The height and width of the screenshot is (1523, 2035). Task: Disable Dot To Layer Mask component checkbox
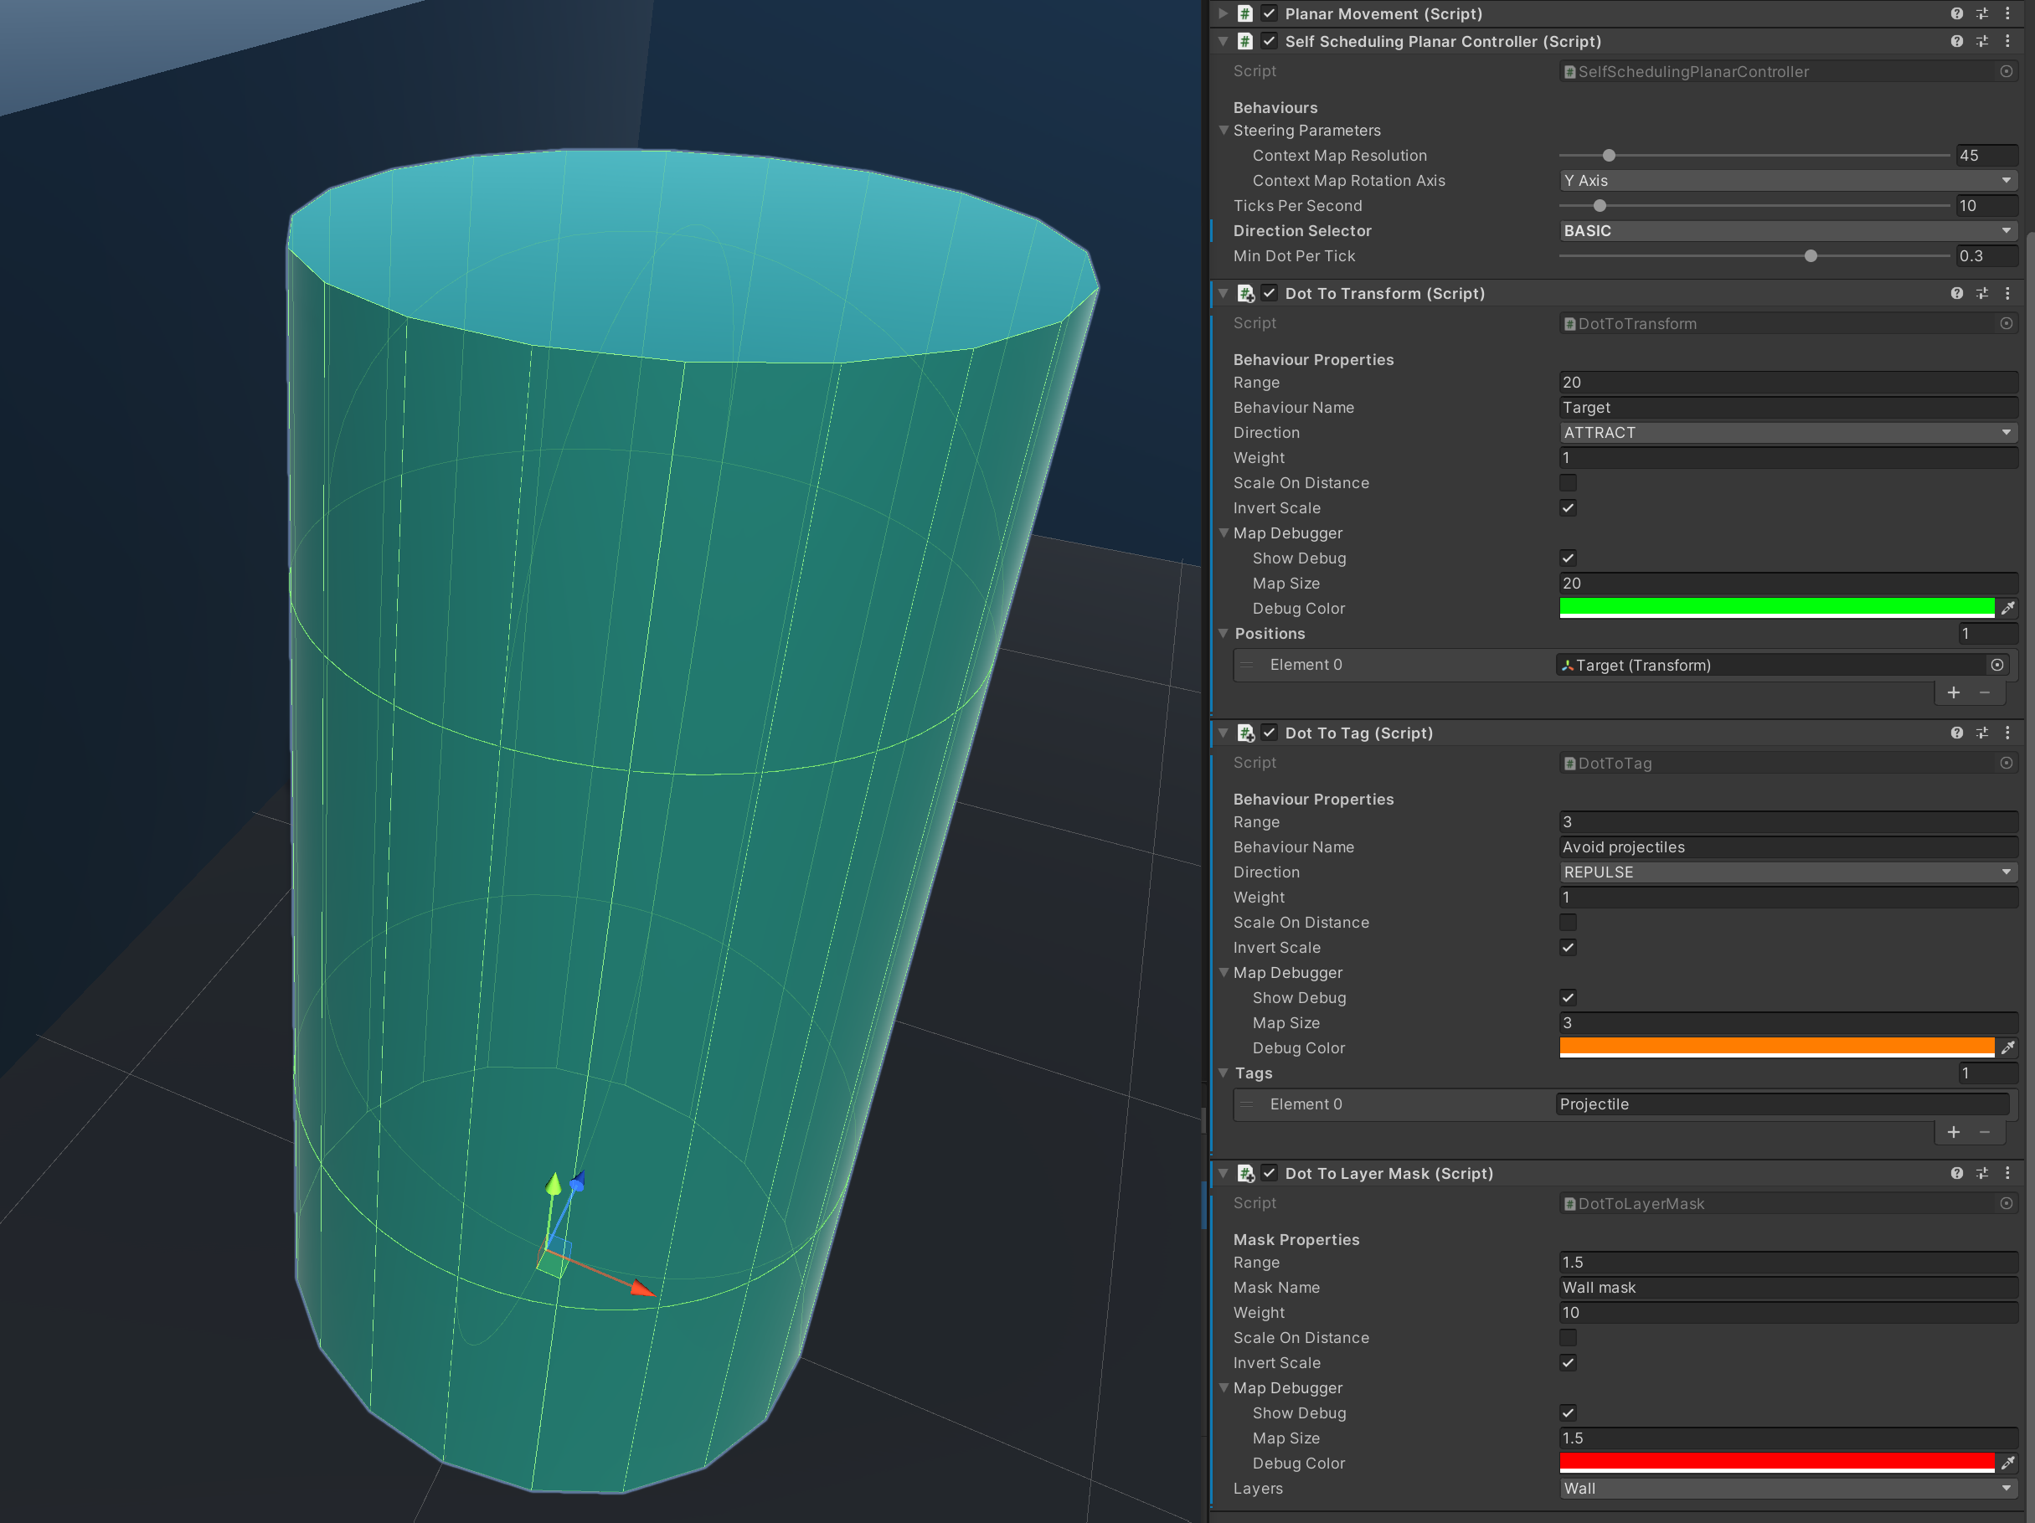(1269, 1174)
